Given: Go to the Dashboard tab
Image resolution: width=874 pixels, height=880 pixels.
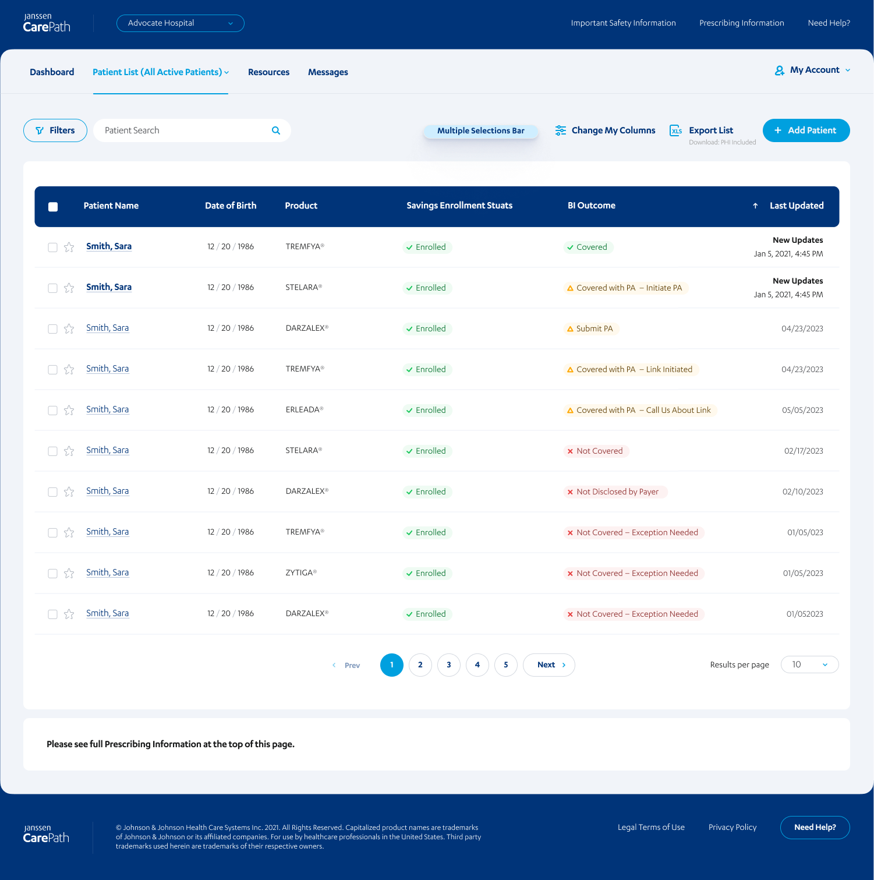Looking at the screenshot, I should [x=52, y=72].
